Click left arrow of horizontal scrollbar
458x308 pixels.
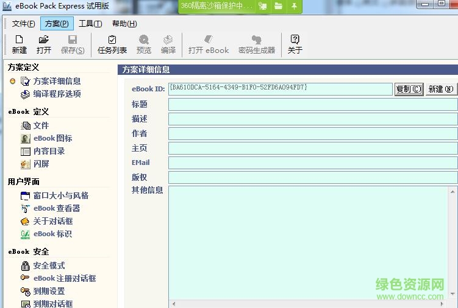click(x=173, y=304)
